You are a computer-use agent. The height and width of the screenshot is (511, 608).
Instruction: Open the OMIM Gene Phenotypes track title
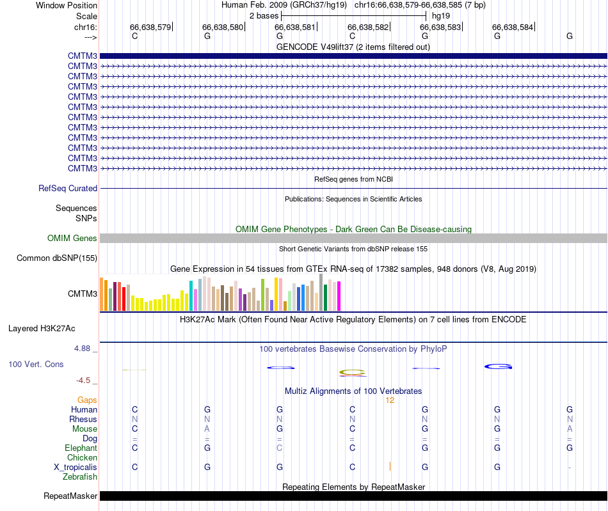tap(353, 230)
